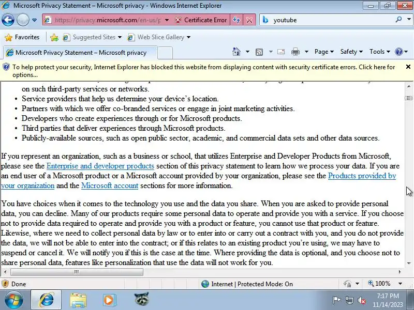This screenshot has height=310, width=414.
Task: Click the Action Center flag tray icon
Action: (x=336, y=300)
